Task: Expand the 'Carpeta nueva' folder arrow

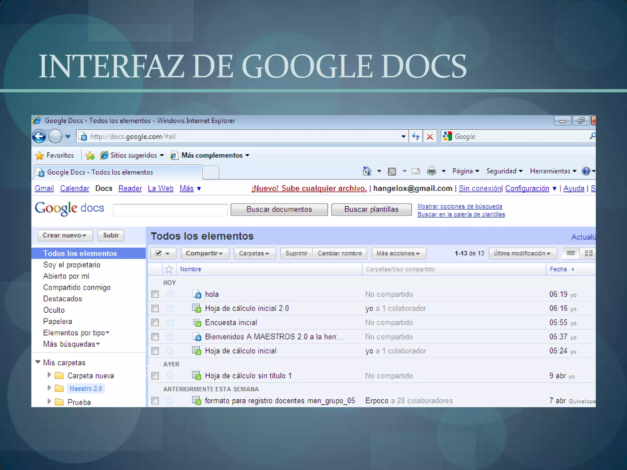Action: click(x=49, y=375)
